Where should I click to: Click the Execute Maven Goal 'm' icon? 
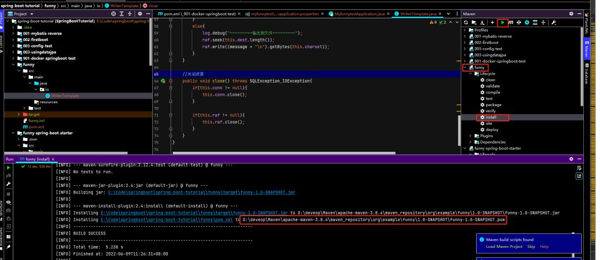pyautogui.click(x=511, y=22)
